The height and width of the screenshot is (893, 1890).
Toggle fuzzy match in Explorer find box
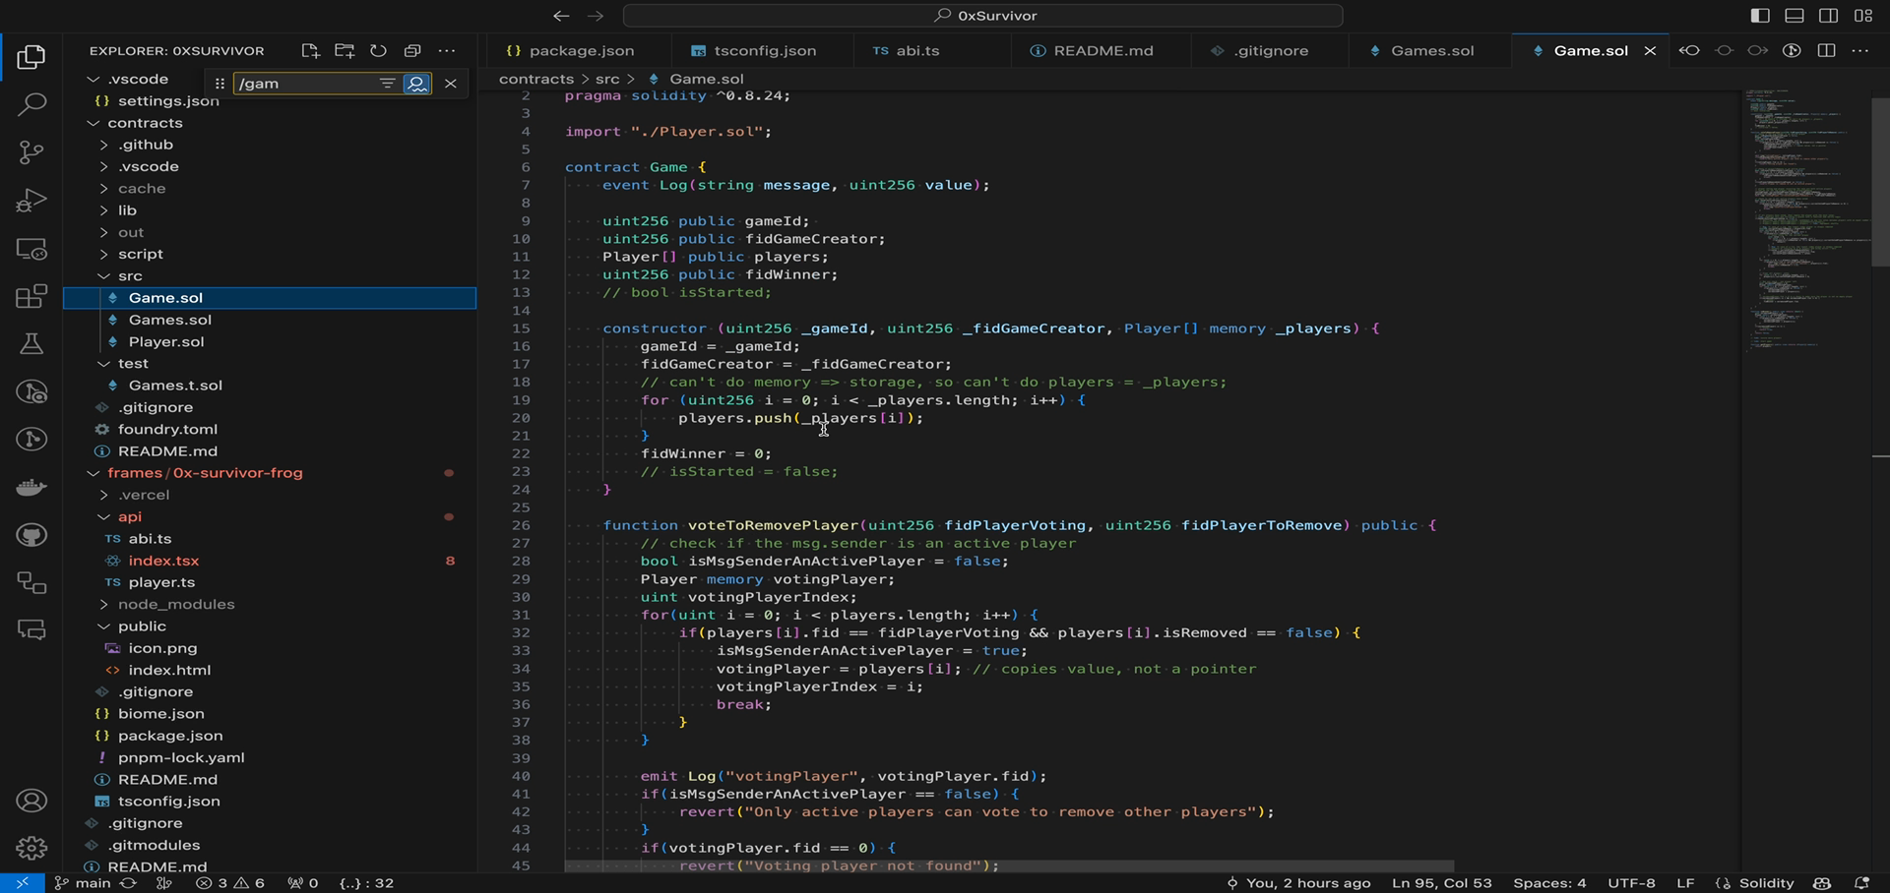tap(417, 84)
